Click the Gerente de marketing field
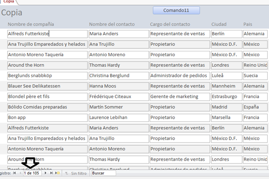269x179 pixels. pyautogui.click(x=179, y=96)
